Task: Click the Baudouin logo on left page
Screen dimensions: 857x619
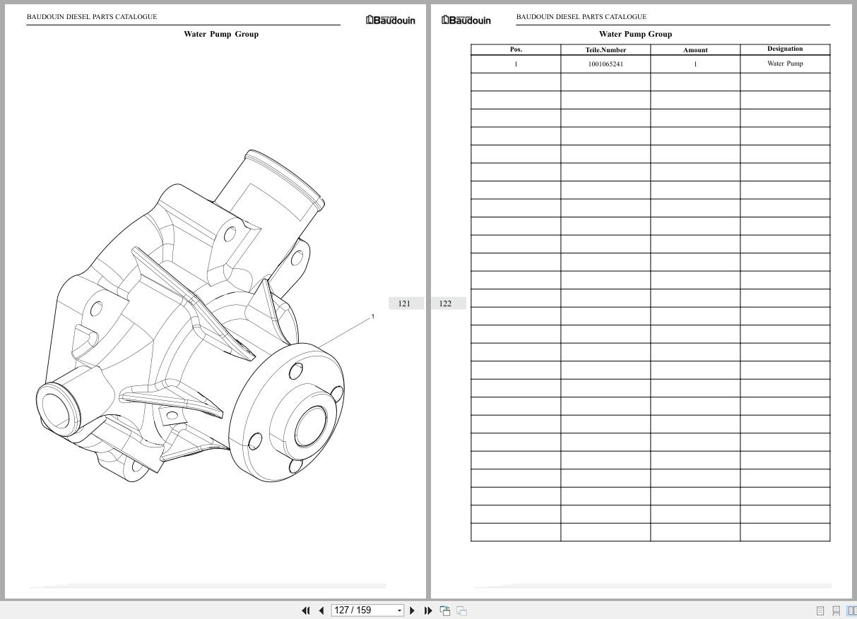Action: click(x=390, y=20)
